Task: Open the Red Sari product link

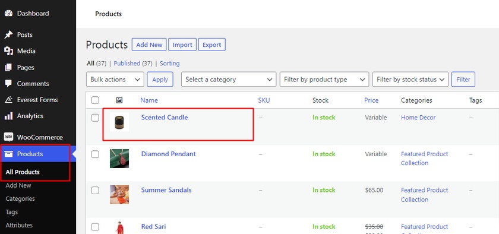Action: (153, 227)
